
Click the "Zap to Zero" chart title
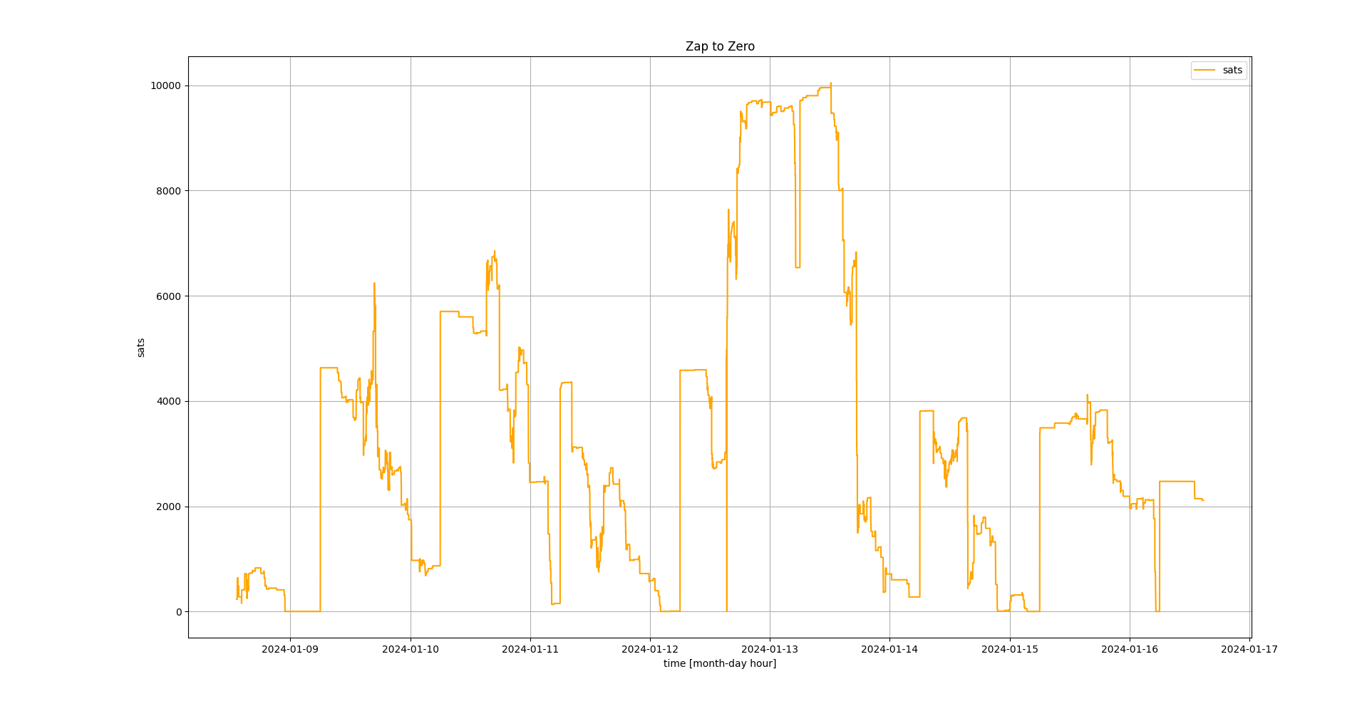719,46
